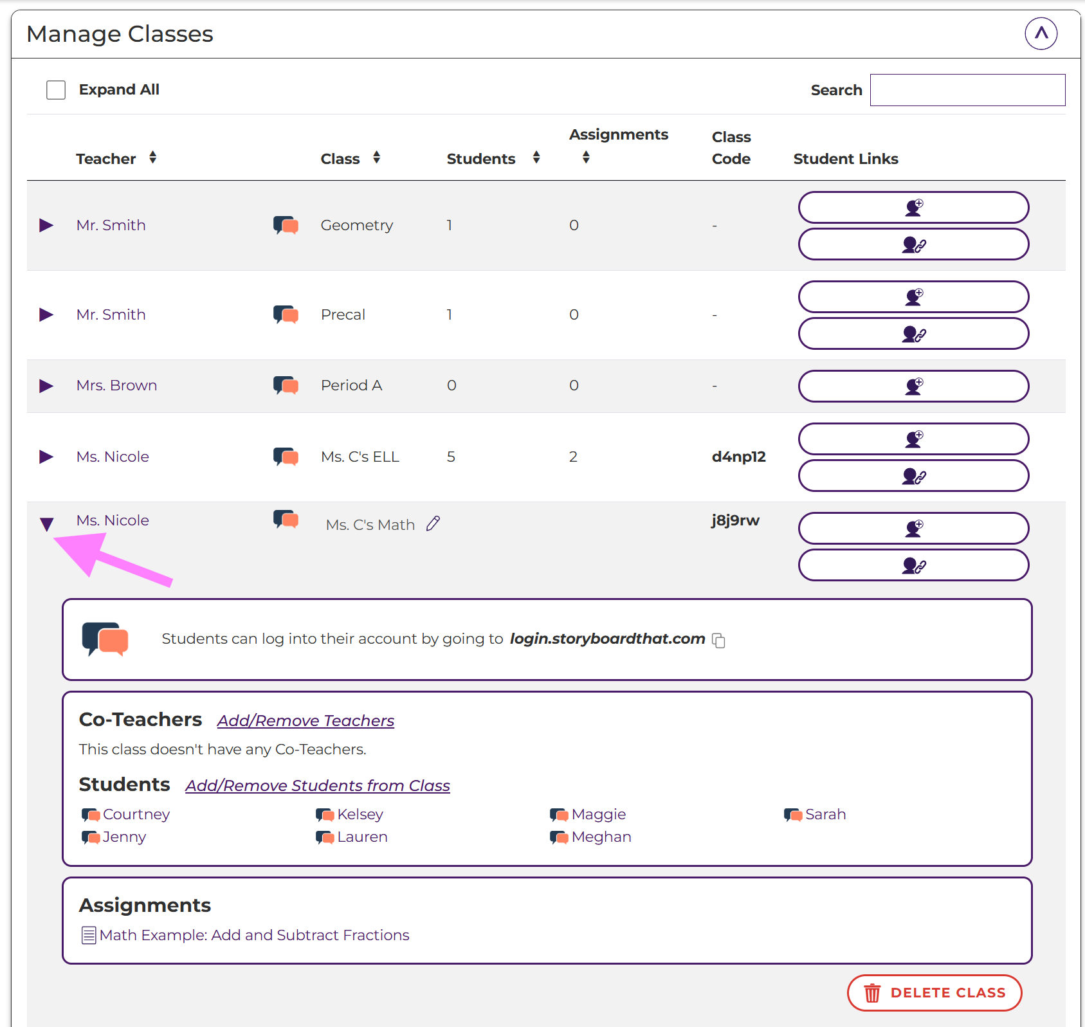Open the Math Example fractions assignment
Screen dimensions: 1085x1027
tap(254, 935)
